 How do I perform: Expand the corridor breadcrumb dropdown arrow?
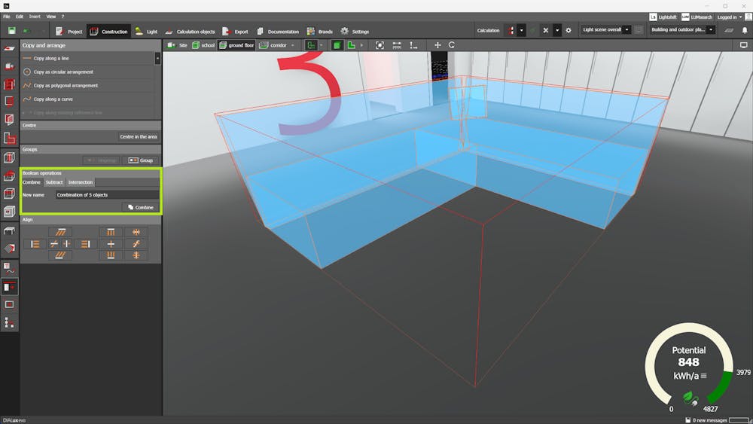click(x=293, y=45)
